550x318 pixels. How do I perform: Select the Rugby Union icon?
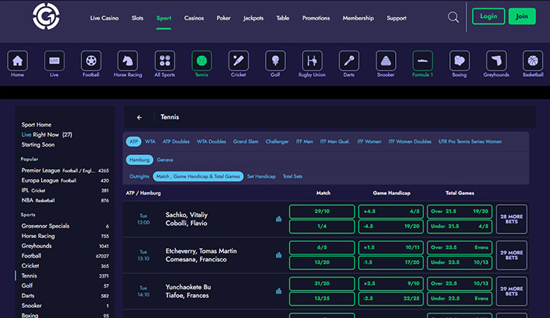(312, 60)
